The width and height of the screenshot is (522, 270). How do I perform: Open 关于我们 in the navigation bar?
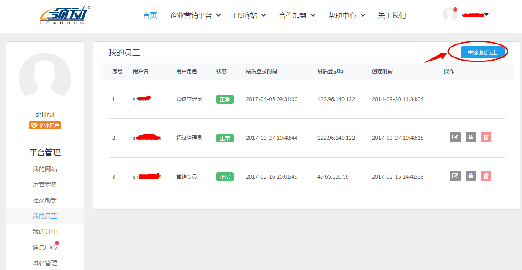392,16
